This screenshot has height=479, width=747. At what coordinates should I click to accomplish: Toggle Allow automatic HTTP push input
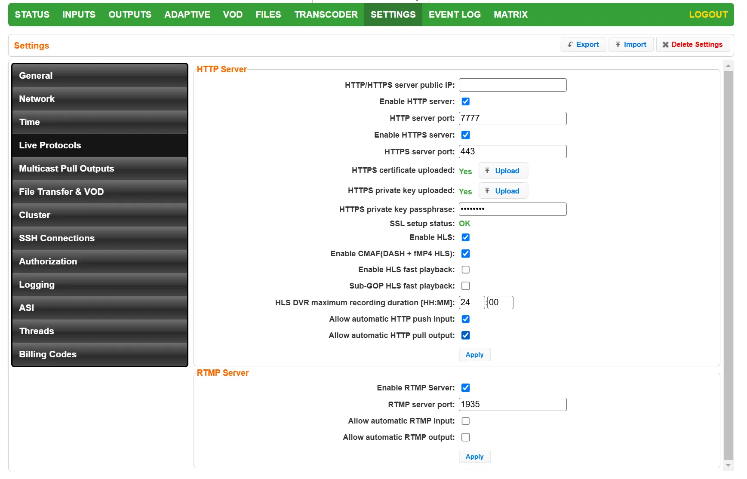coord(465,319)
